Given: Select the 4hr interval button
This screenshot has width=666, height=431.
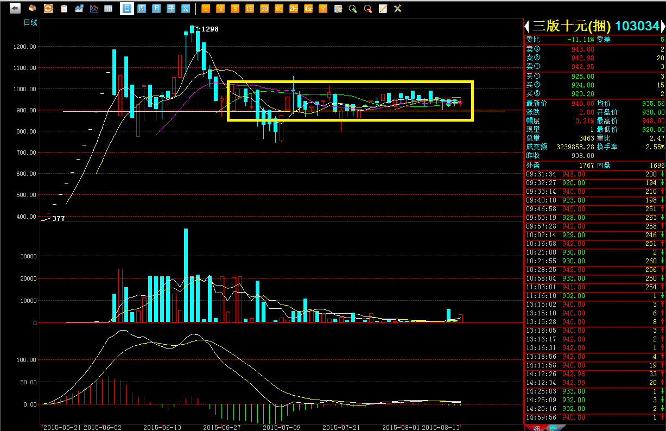Looking at the screenshot, I should 308,9.
